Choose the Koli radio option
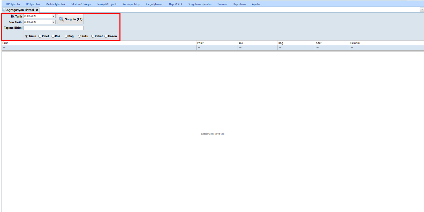This screenshot has width=424, height=212. coord(53,36)
